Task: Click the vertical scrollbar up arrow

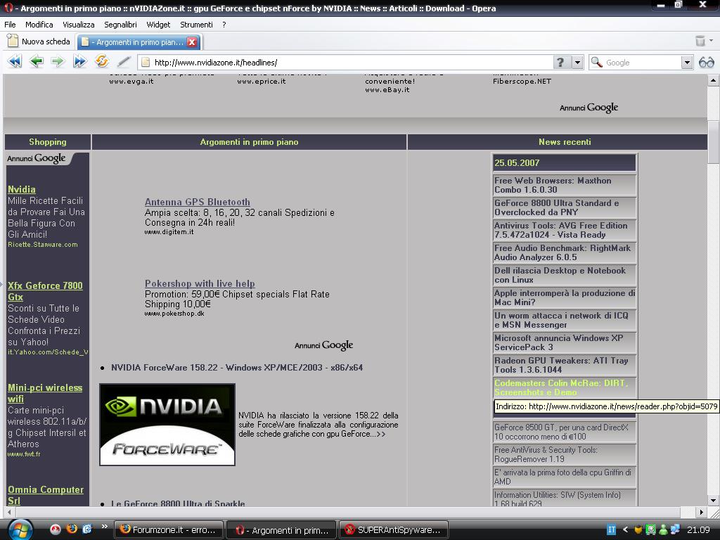Action: (713, 81)
